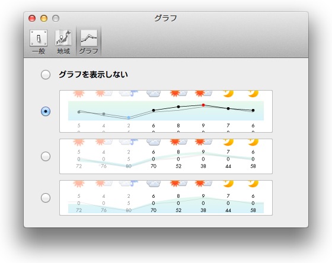Open the 地域 region map icon

pos(63,38)
